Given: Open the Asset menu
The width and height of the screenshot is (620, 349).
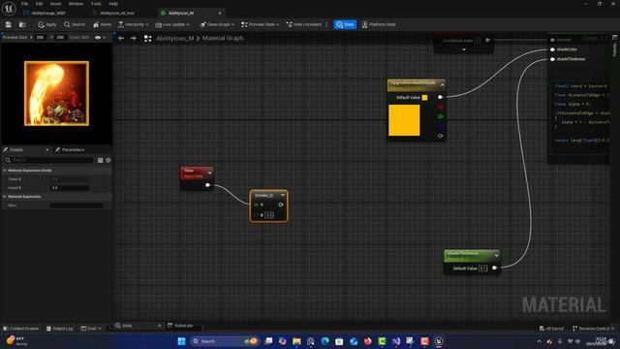Looking at the screenshot, I should 55,4.
